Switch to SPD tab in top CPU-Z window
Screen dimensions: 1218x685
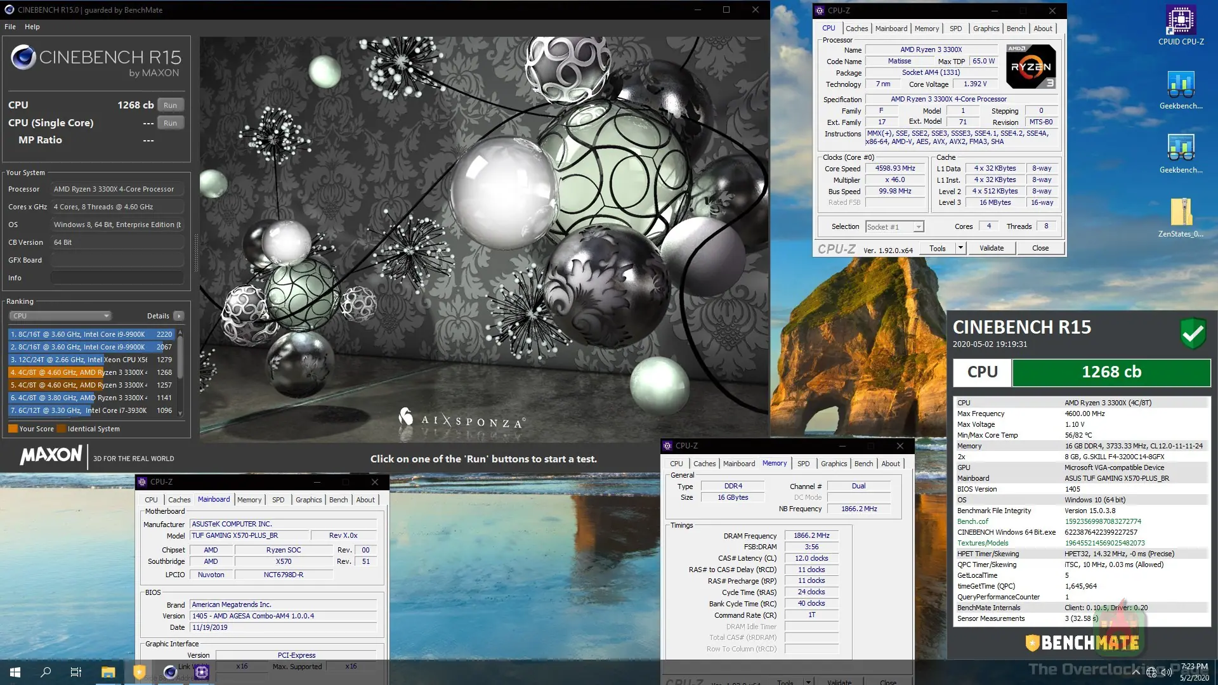(x=955, y=29)
